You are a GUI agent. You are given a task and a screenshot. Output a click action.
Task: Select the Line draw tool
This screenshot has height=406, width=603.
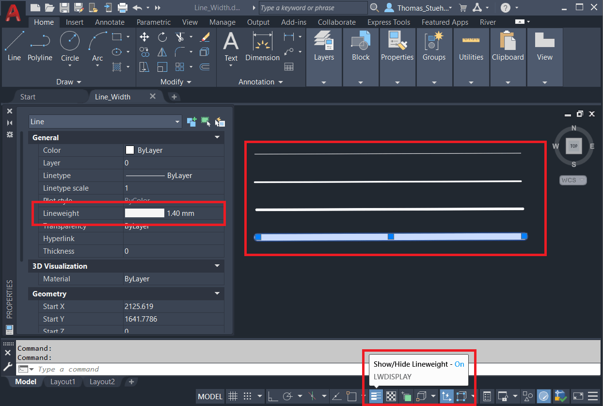14,47
